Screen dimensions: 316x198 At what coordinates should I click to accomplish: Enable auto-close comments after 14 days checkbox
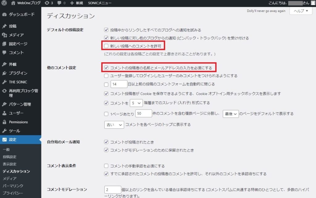(106, 85)
